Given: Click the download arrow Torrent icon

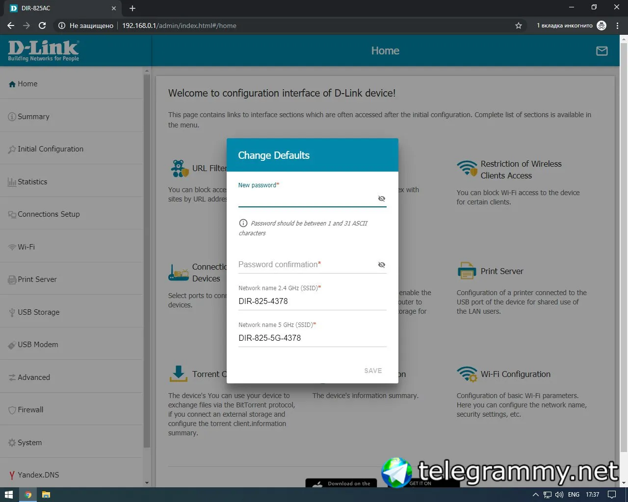Looking at the screenshot, I should click(x=179, y=374).
